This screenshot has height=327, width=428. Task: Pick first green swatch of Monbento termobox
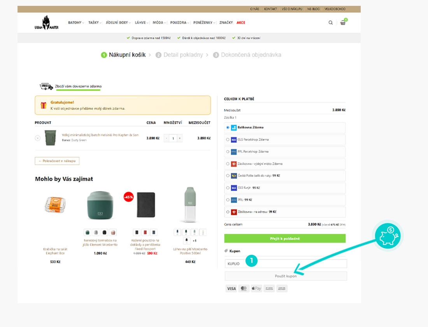point(87,233)
